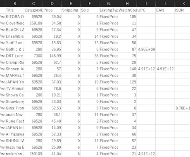This screenshot has width=190, height=157.
Task: Click the price cell 39.04
Action: pyautogui.click(x=52, y=17)
